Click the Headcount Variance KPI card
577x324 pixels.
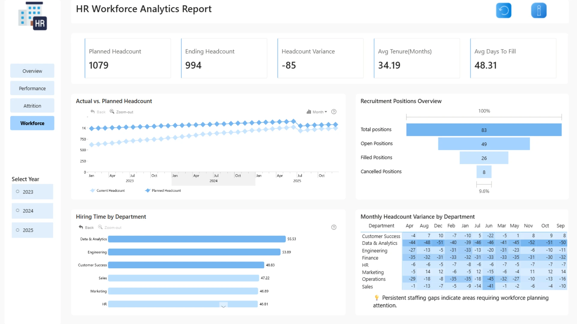click(320, 58)
